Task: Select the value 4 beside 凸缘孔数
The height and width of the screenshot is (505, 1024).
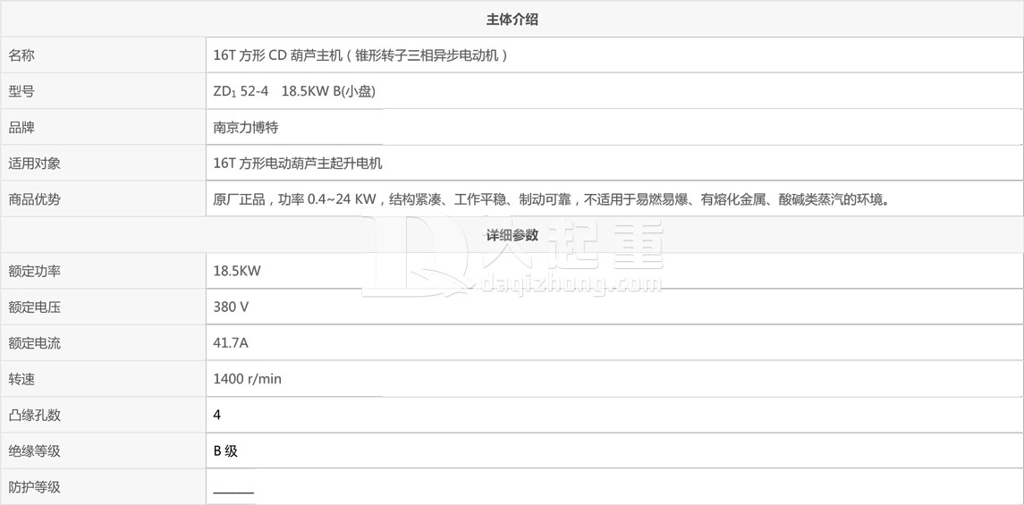Action: click(x=217, y=415)
